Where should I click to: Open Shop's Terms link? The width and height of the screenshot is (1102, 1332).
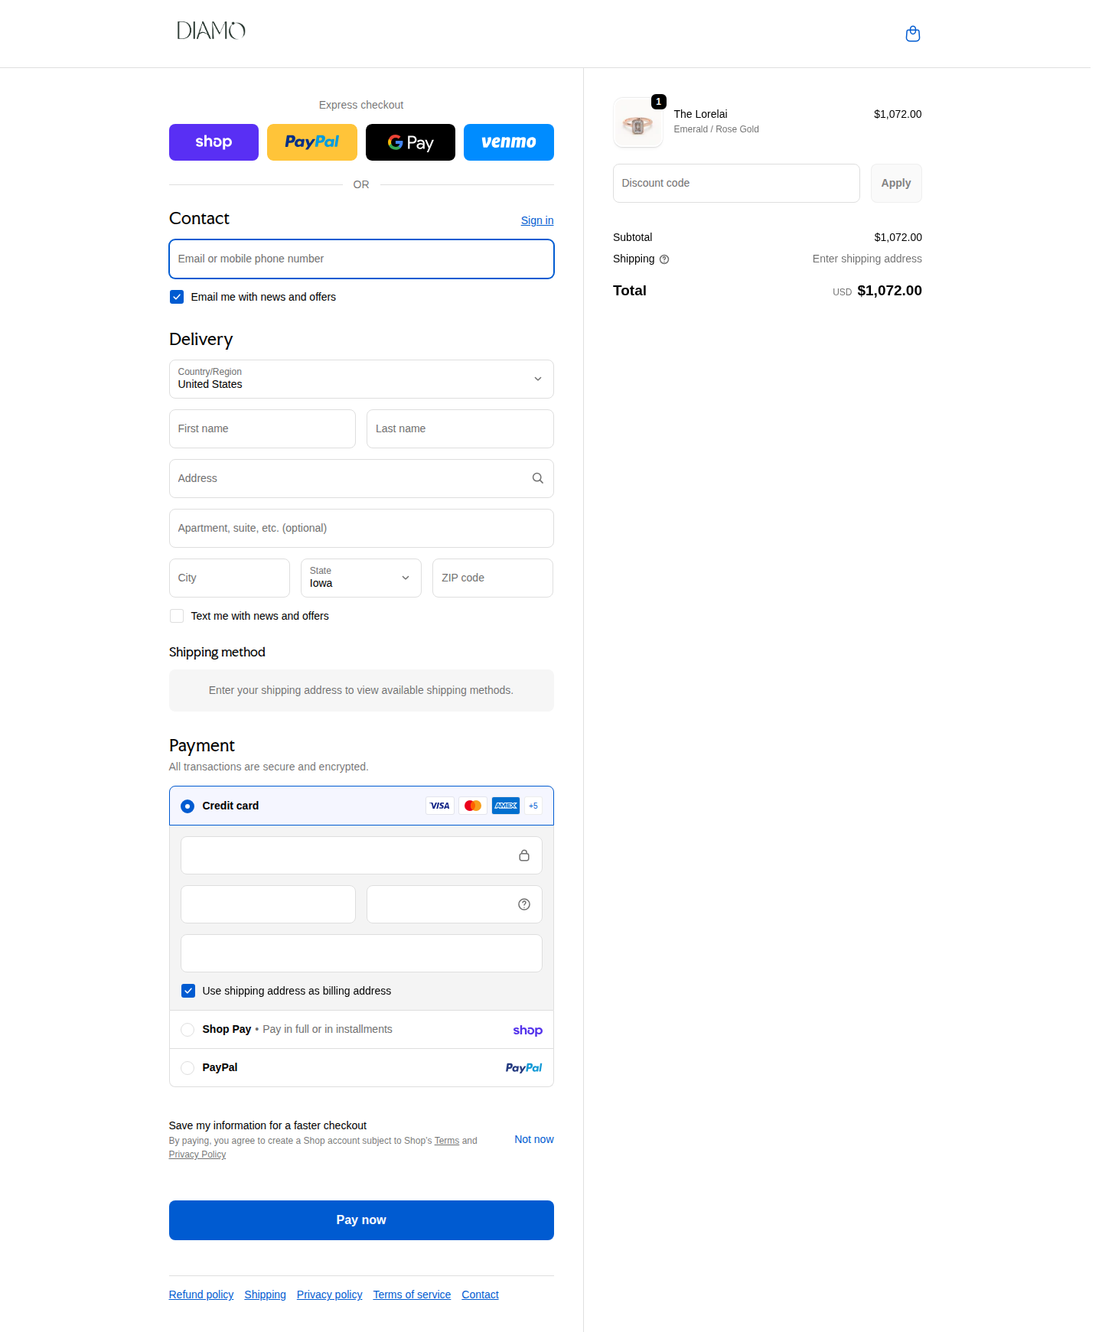[x=447, y=1141]
